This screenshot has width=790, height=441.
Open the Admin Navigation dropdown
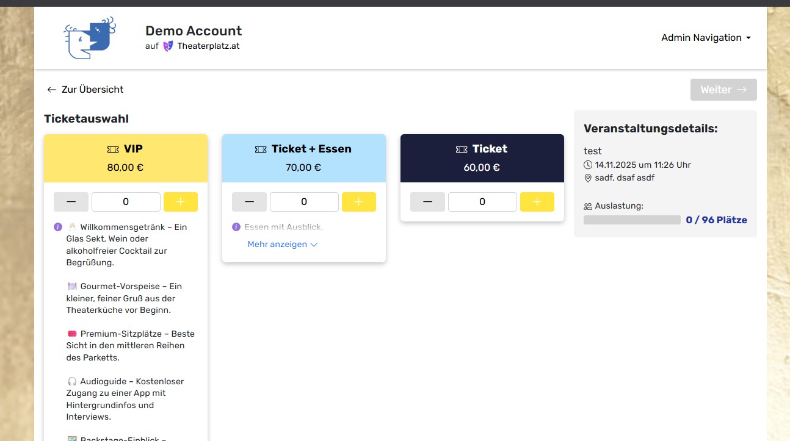(x=706, y=38)
